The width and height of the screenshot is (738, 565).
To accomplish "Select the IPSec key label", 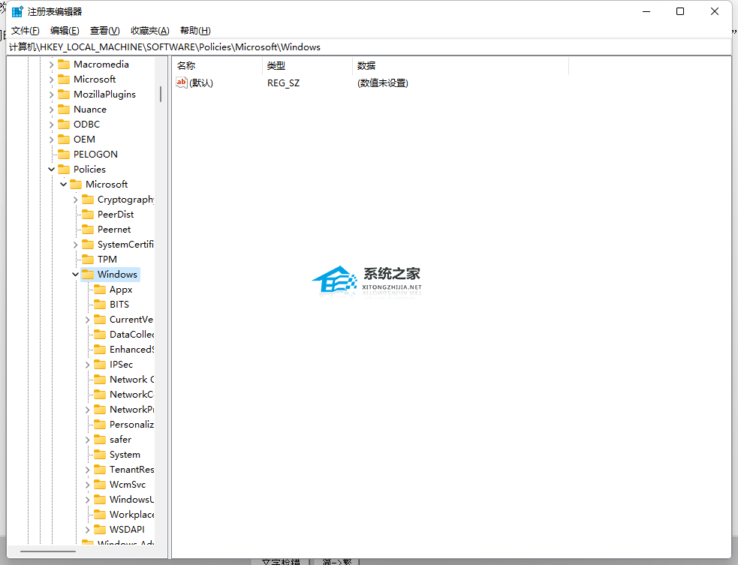I will coord(121,365).
